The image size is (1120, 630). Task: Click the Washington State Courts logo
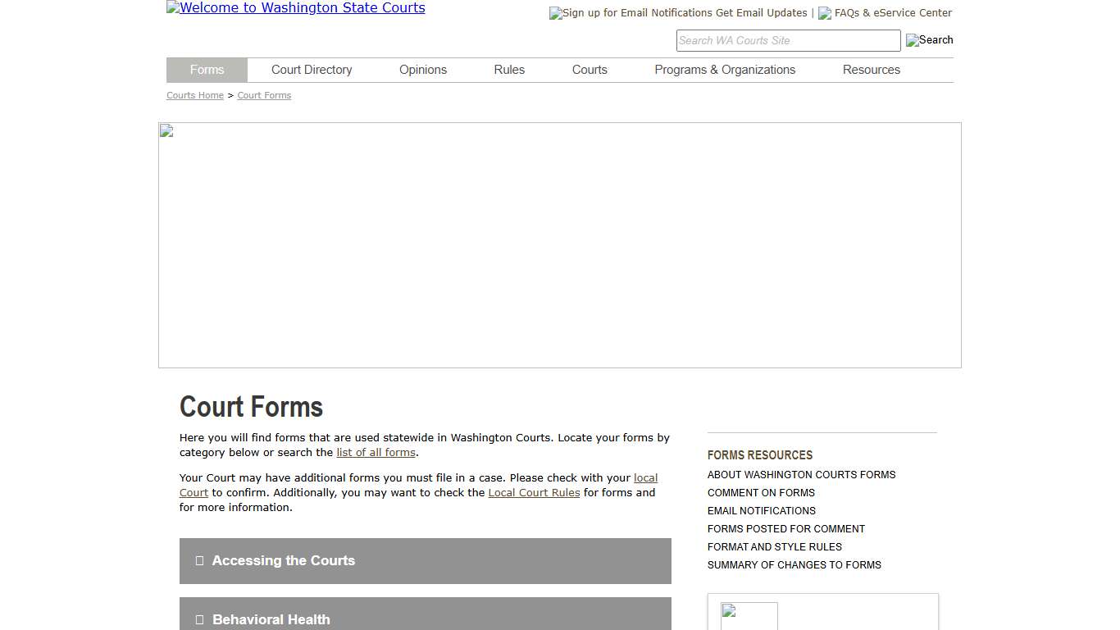[295, 8]
